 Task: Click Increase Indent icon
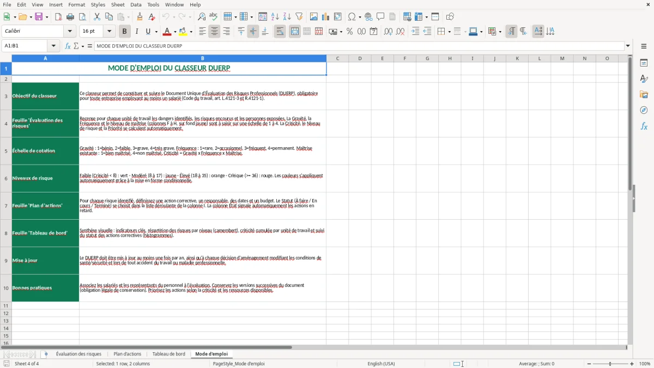coord(415,32)
